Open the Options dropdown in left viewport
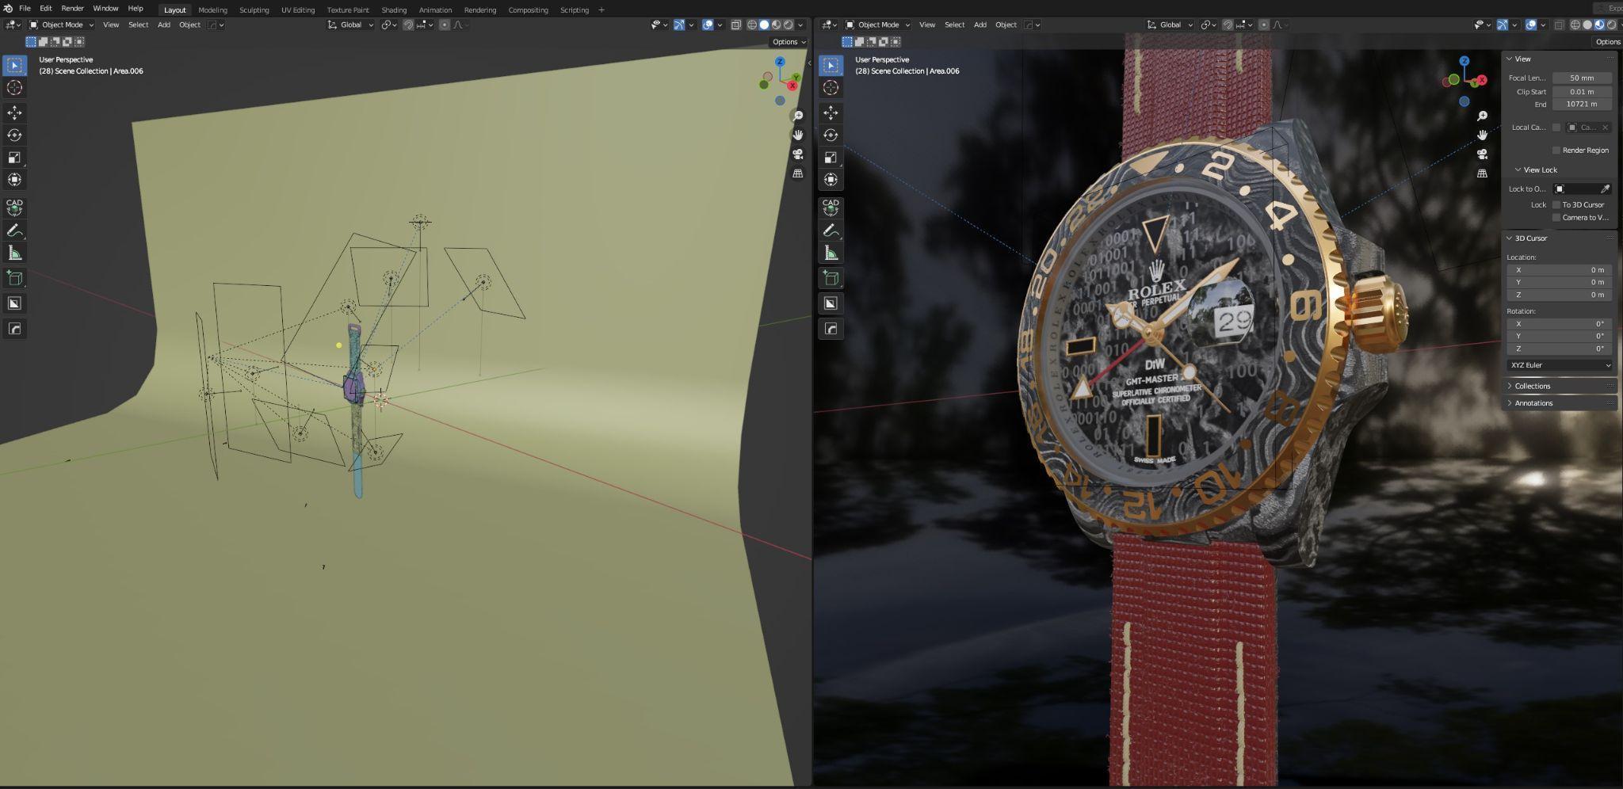Viewport: 1623px width, 789px height. click(x=788, y=42)
